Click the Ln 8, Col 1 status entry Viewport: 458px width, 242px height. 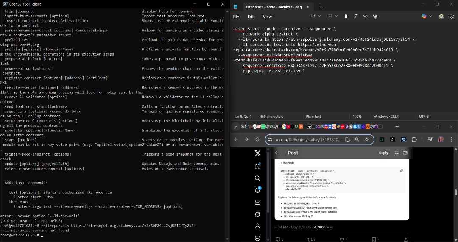pyautogui.click(x=243, y=117)
